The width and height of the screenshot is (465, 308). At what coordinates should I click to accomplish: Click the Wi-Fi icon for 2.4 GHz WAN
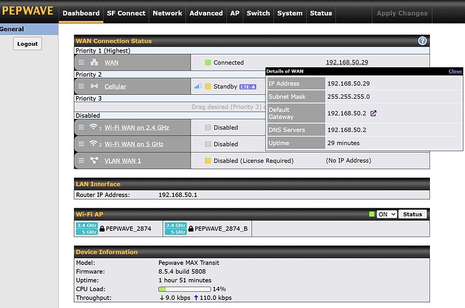click(x=94, y=127)
